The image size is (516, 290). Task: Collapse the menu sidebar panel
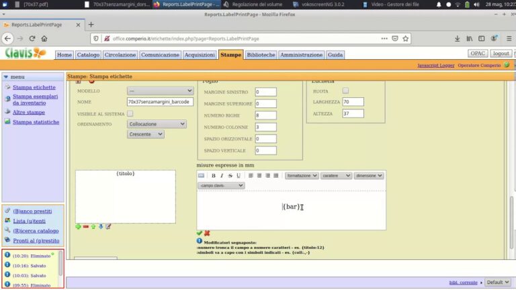5,77
